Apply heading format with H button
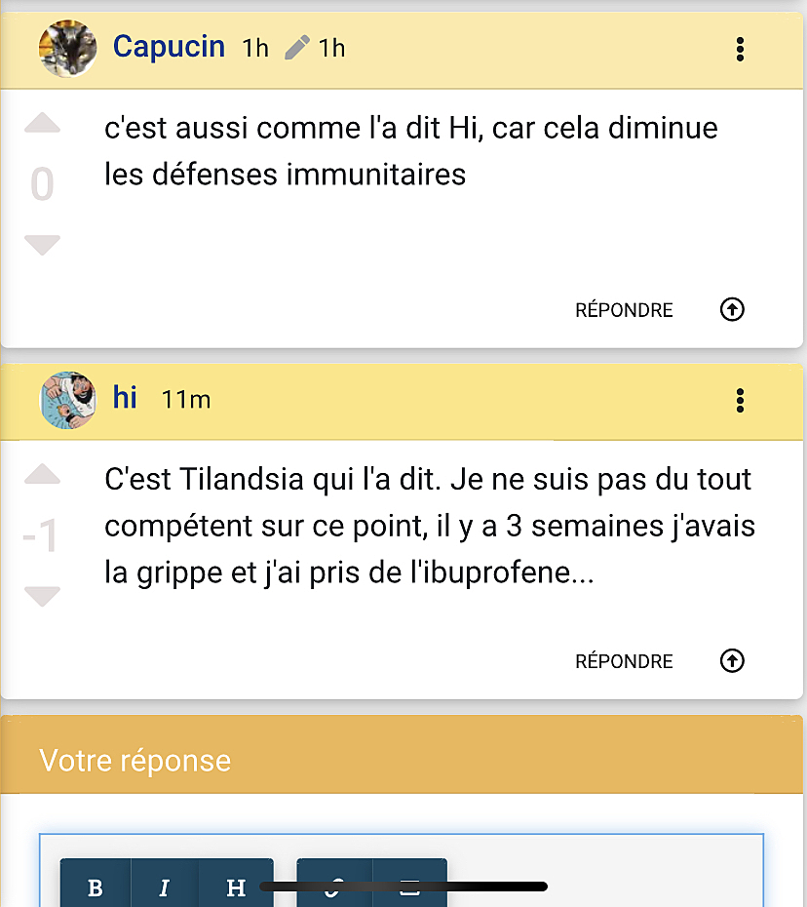The image size is (807, 907). (236, 885)
